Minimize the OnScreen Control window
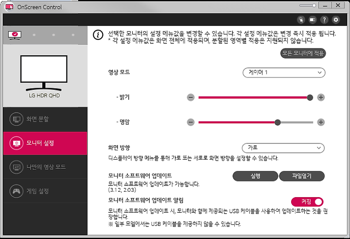350x239 pixels. pyautogui.click(x=325, y=5)
